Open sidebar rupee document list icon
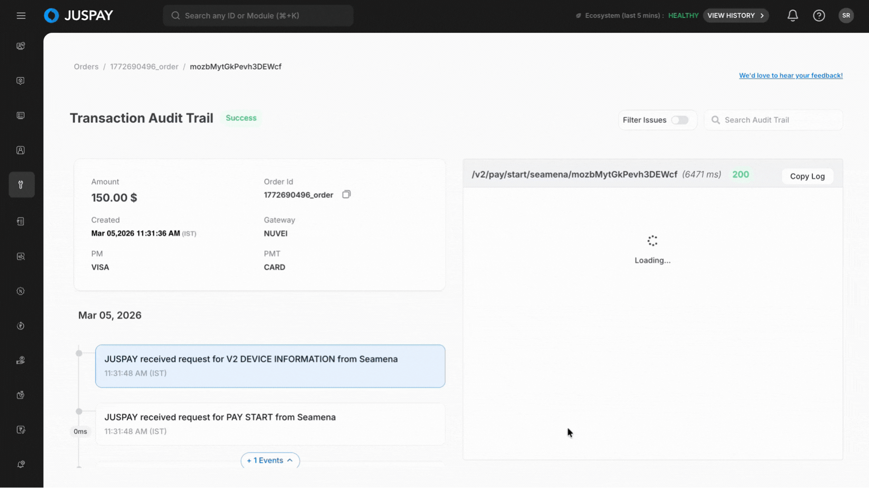 (21, 221)
